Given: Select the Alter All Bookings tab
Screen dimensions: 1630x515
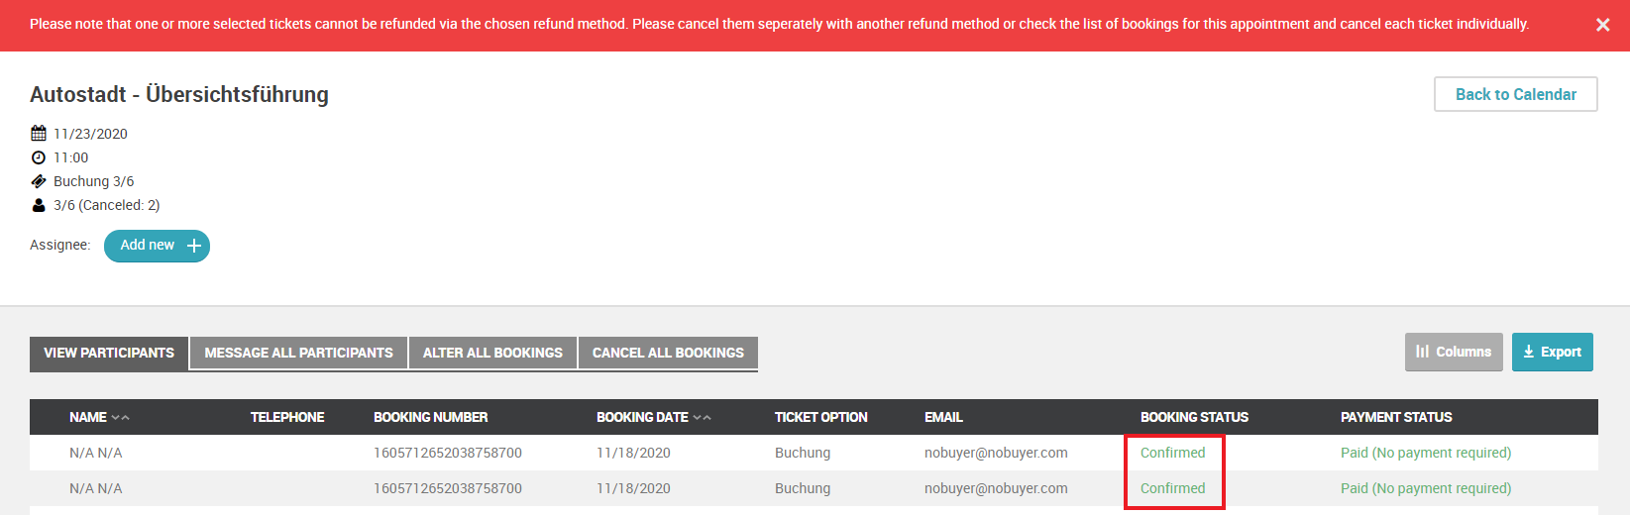Looking at the screenshot, I should [x=492, y=354].
